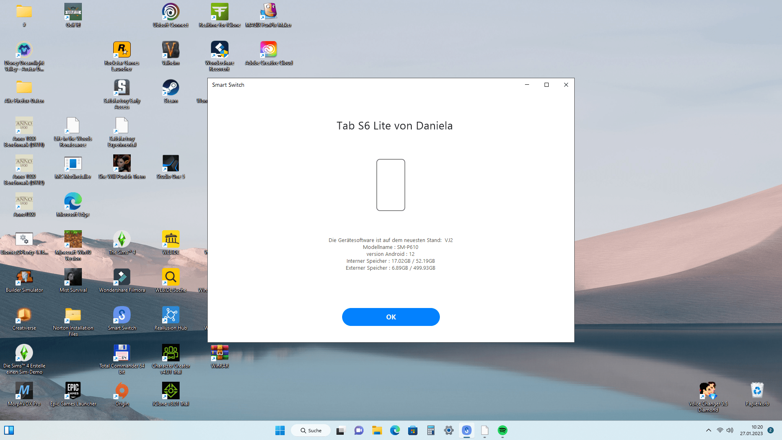
Task: Select the WEB.DE desktop icon
Action: point(171,243)
